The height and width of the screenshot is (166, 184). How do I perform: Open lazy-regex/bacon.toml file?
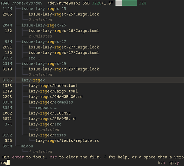pyautogui.click(x=53, y=86)
